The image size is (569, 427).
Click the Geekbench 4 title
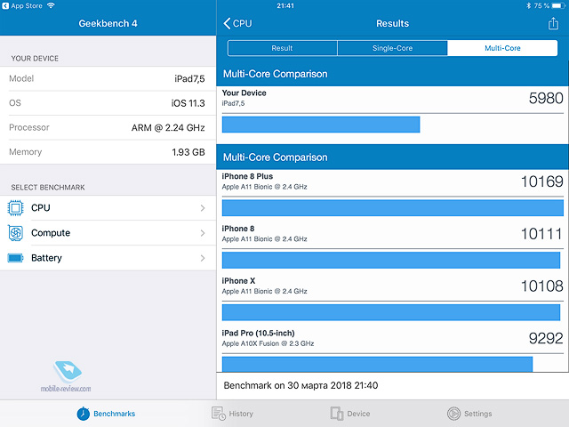pyautogui.click(x=108, y=24)
